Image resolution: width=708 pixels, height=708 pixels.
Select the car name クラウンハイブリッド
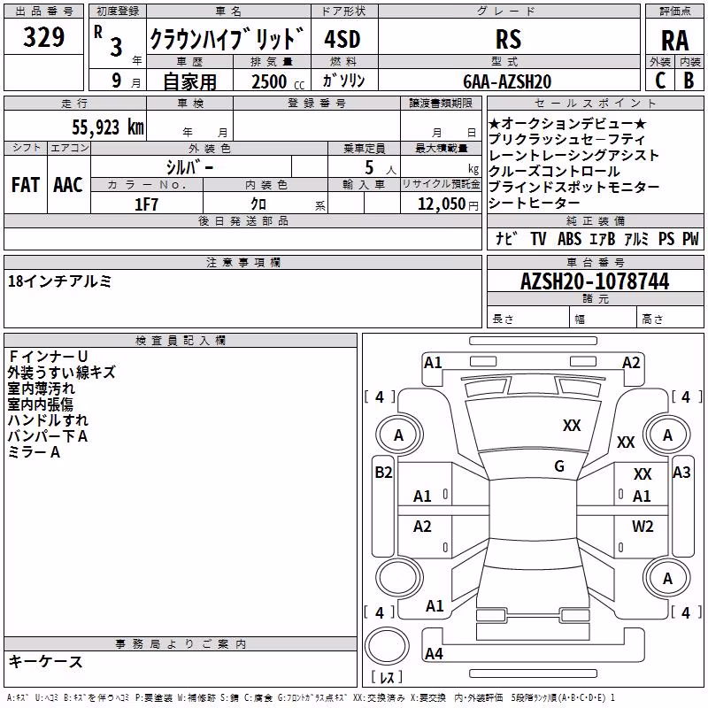point(227,39)
